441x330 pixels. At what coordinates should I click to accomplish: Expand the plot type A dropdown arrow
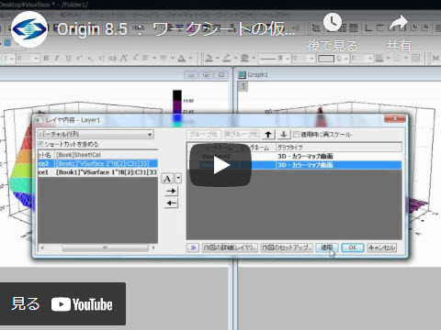click(x=178, y=178)
